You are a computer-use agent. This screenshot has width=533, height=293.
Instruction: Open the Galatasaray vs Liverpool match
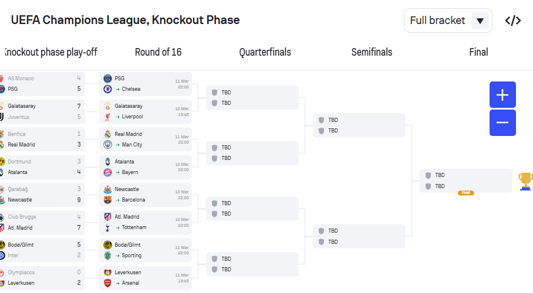146,111
